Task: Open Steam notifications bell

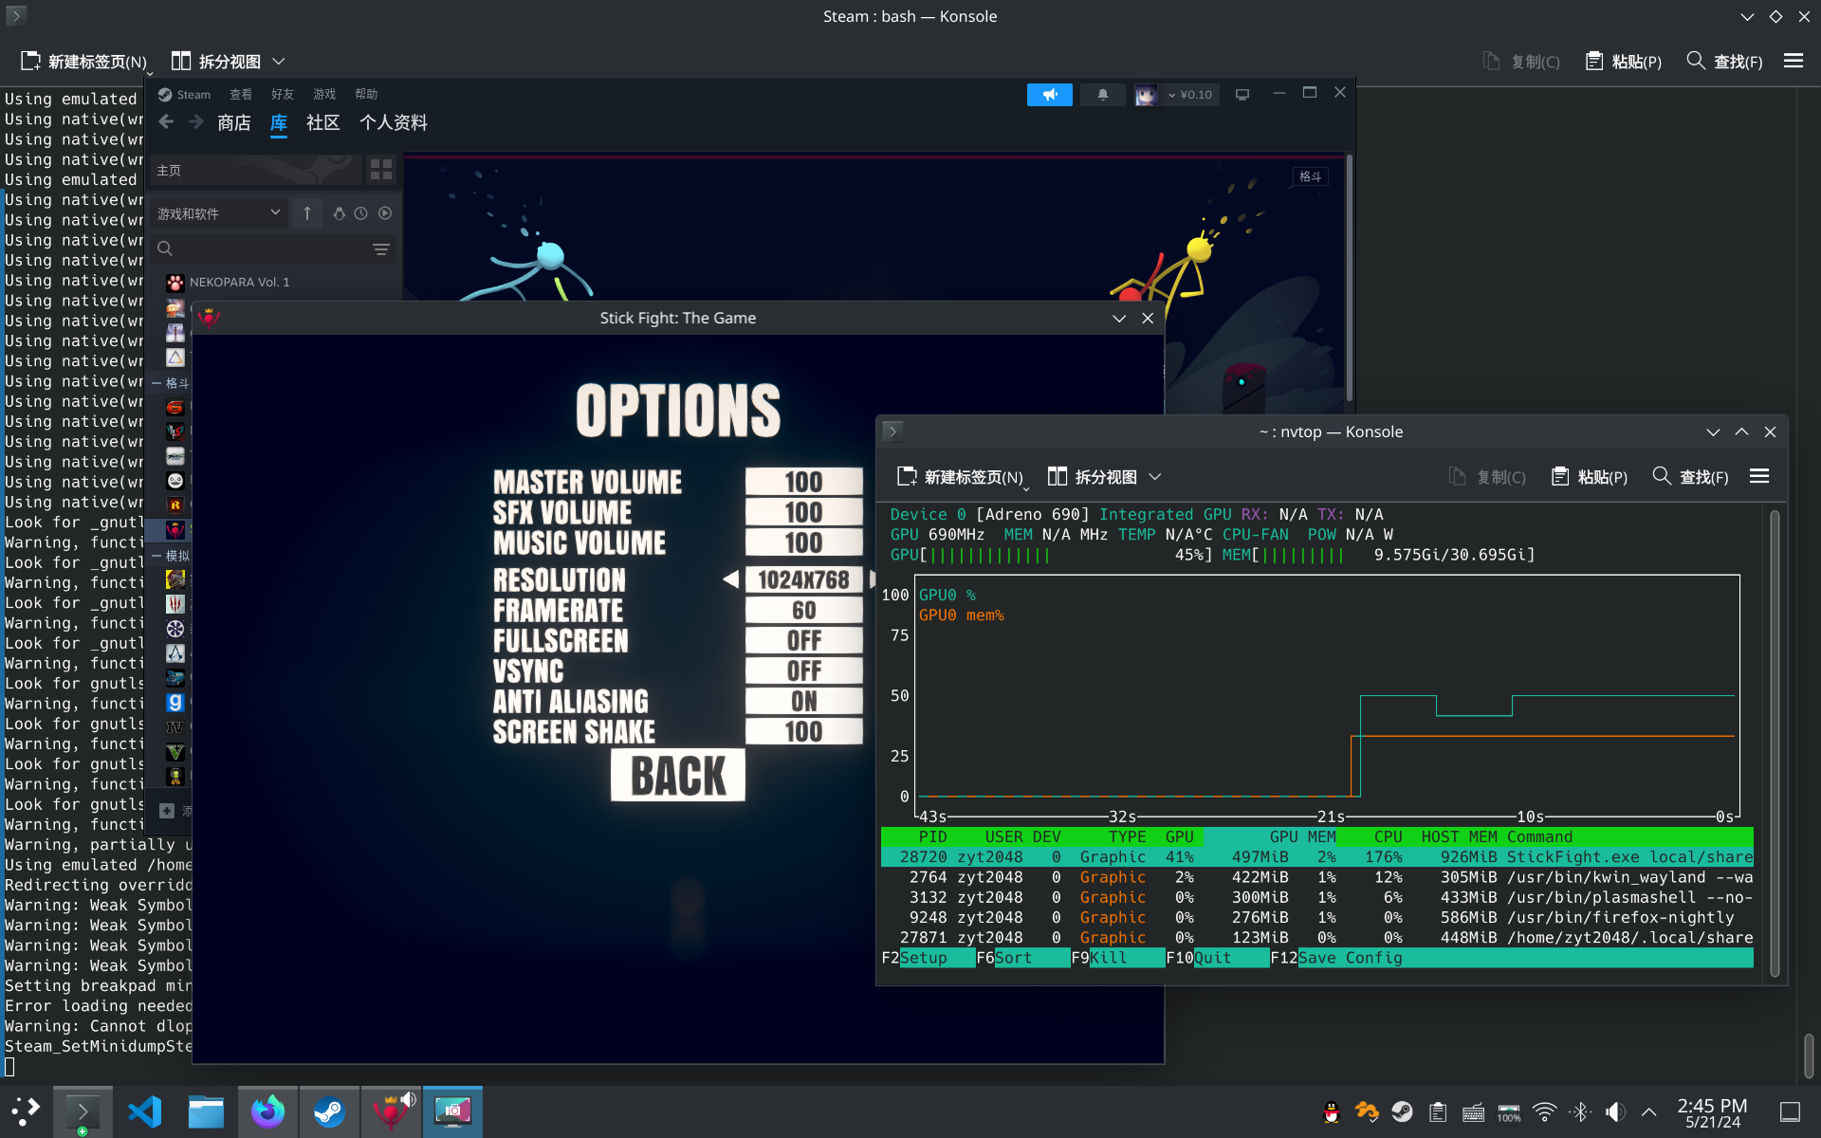Action: click(1102, 95)
